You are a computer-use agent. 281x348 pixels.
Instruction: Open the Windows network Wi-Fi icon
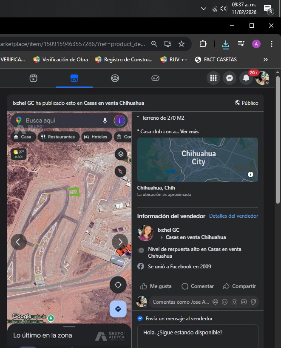[x=214, y=9]
